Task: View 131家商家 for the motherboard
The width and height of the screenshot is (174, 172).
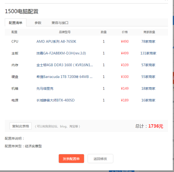Action: (x=148, y=53)
